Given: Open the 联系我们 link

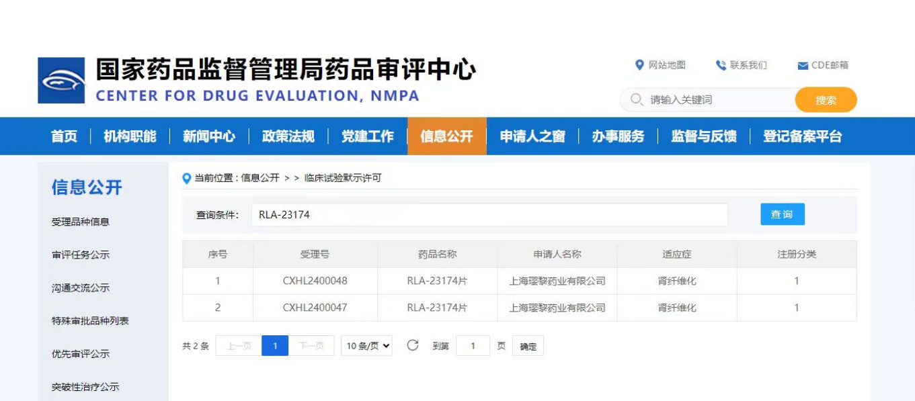Looking at the screenshot, I should (748, 65).
